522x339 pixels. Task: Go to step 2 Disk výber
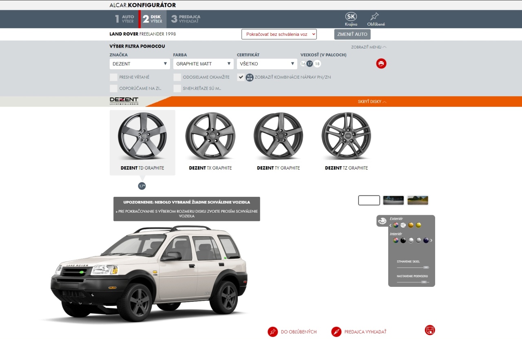(x=153, y=19)
